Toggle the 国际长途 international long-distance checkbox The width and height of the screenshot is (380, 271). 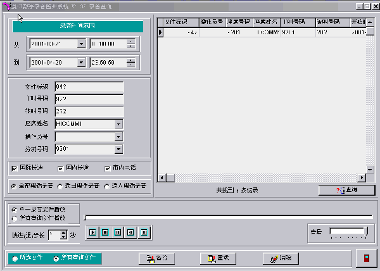[15, 168]
